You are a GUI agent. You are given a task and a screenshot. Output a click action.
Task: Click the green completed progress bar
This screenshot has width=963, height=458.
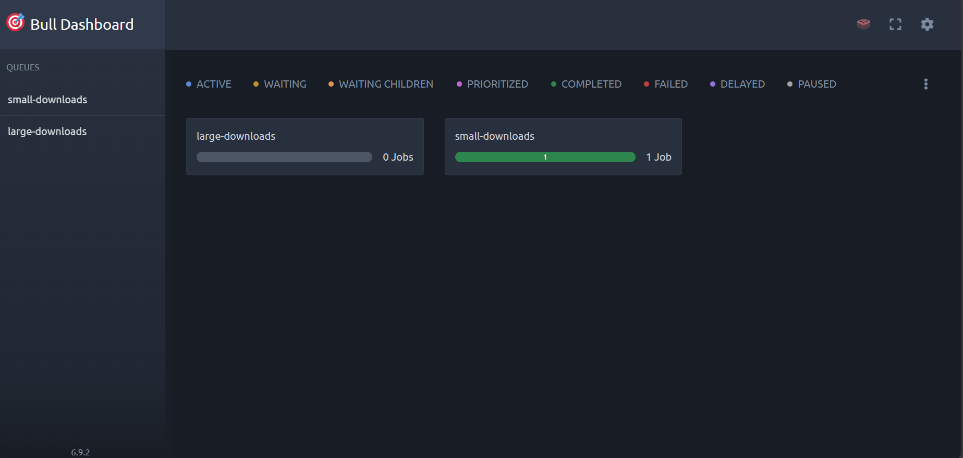[x=545, y=157]
